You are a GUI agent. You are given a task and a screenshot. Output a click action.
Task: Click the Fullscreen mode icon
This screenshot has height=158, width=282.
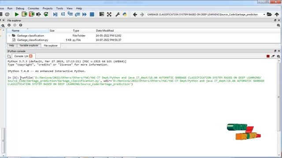pos(109,14)
